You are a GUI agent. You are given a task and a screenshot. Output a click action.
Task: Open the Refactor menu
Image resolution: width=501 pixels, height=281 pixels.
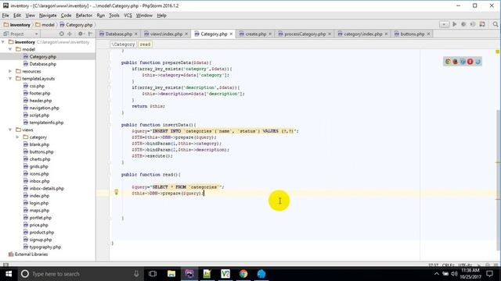click(x=84, y=16)
